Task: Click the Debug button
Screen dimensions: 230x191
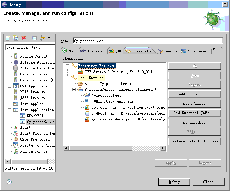Action: tap(174, 182)
